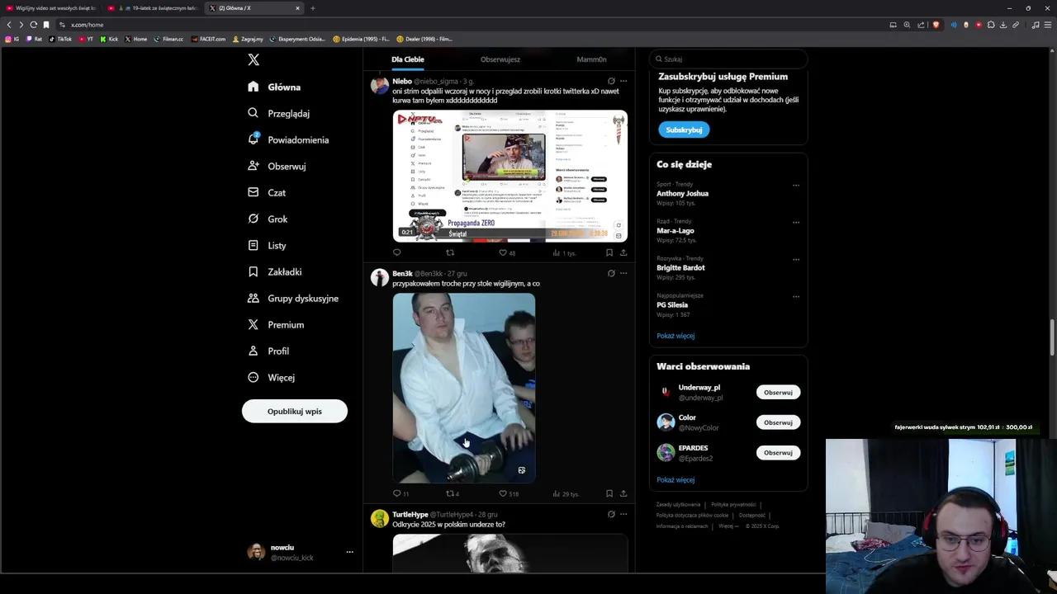
Task: Open Czat messages
Action: (x=266, y=192)
